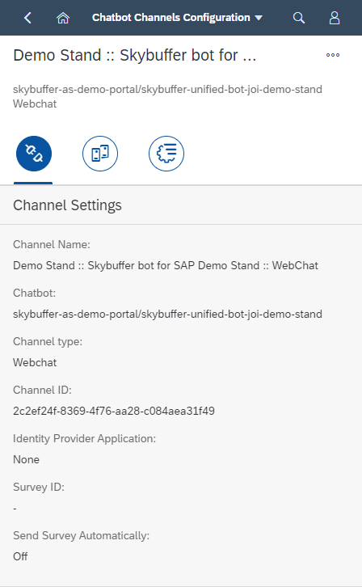Open the user profile icon

click(335, 18)
